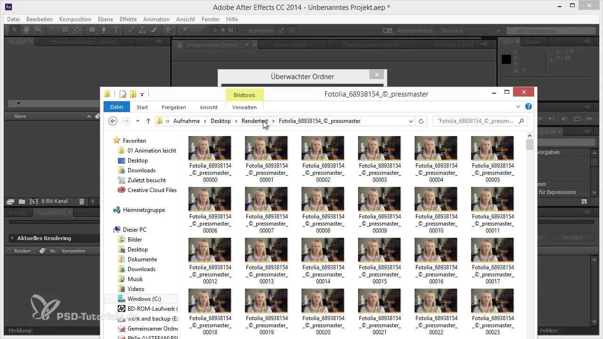Select the Eraser tool
Viewport: 603px width, 339px height.
click(155, 30)
